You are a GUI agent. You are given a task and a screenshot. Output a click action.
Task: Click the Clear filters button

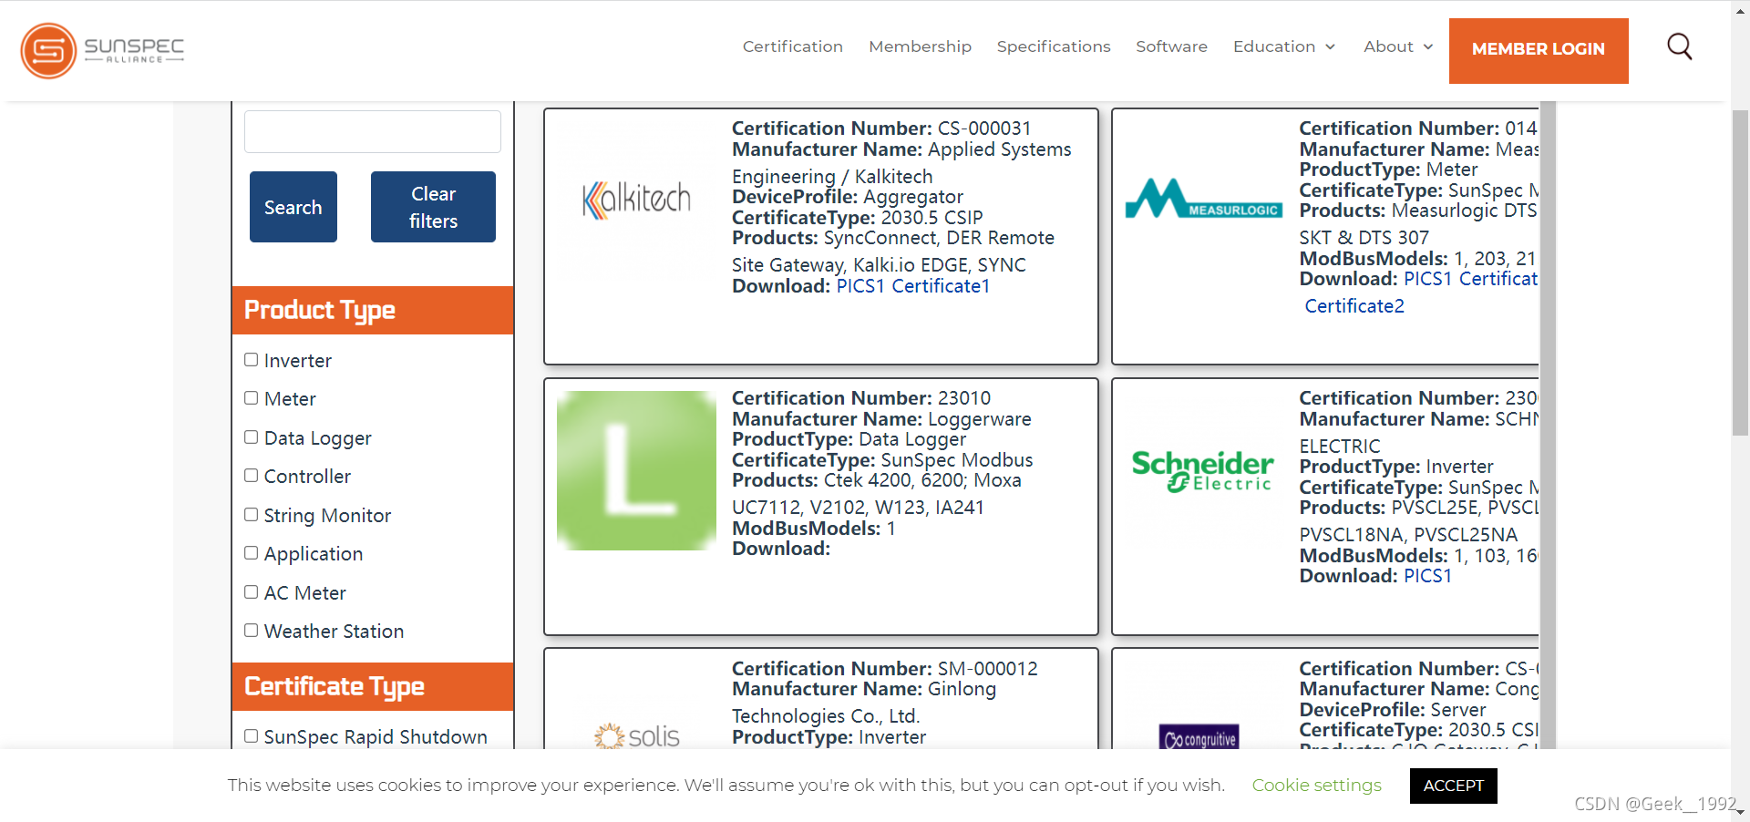433,207
